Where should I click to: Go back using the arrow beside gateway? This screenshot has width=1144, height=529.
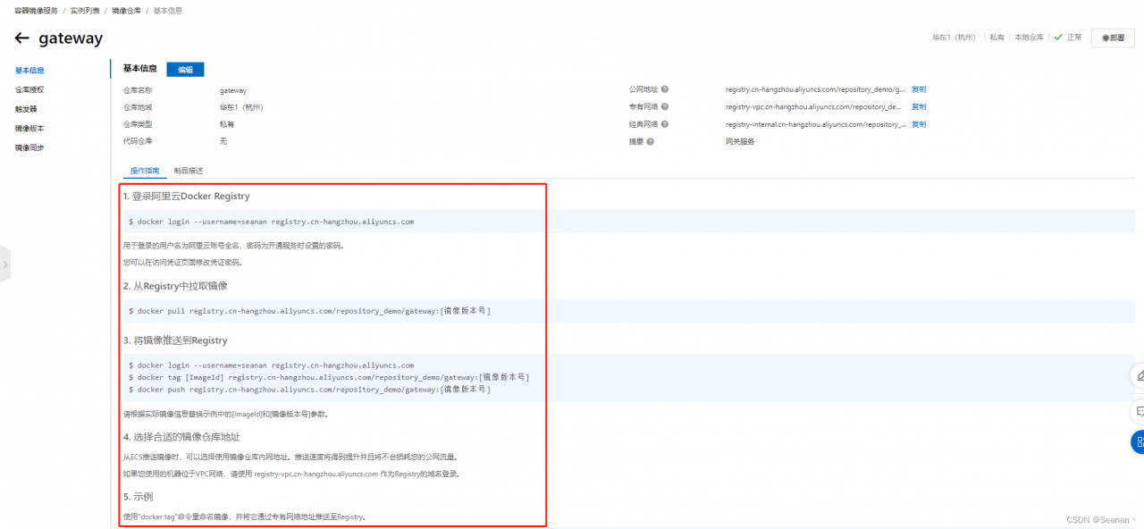22,38
